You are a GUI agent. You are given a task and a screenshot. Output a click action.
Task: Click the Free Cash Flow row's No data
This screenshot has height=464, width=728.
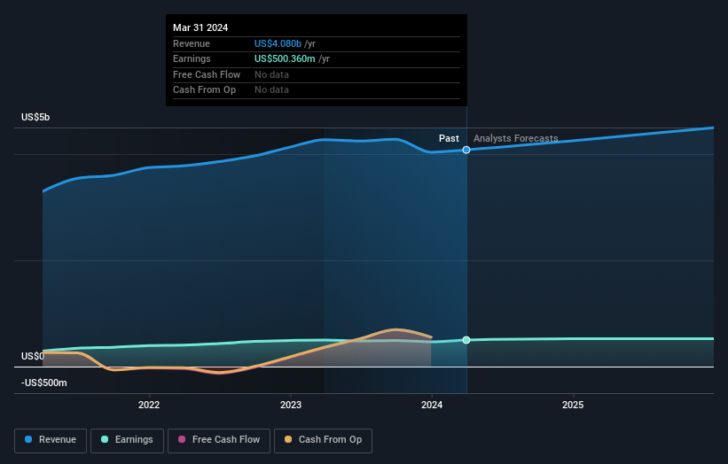271,74
